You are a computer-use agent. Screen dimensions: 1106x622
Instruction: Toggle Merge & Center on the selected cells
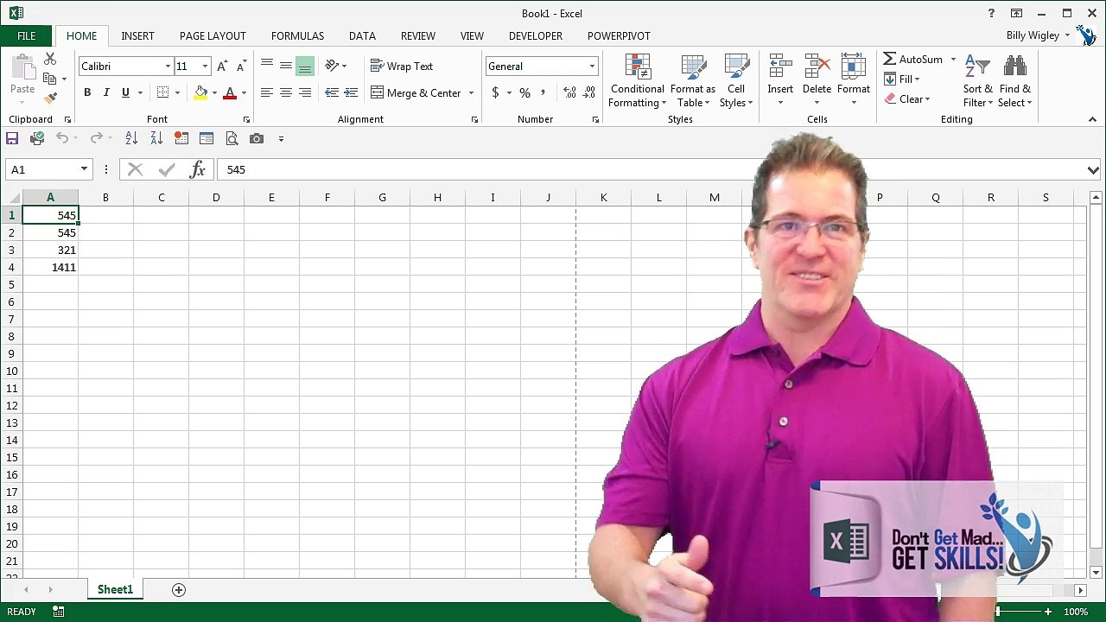point(416,92)
